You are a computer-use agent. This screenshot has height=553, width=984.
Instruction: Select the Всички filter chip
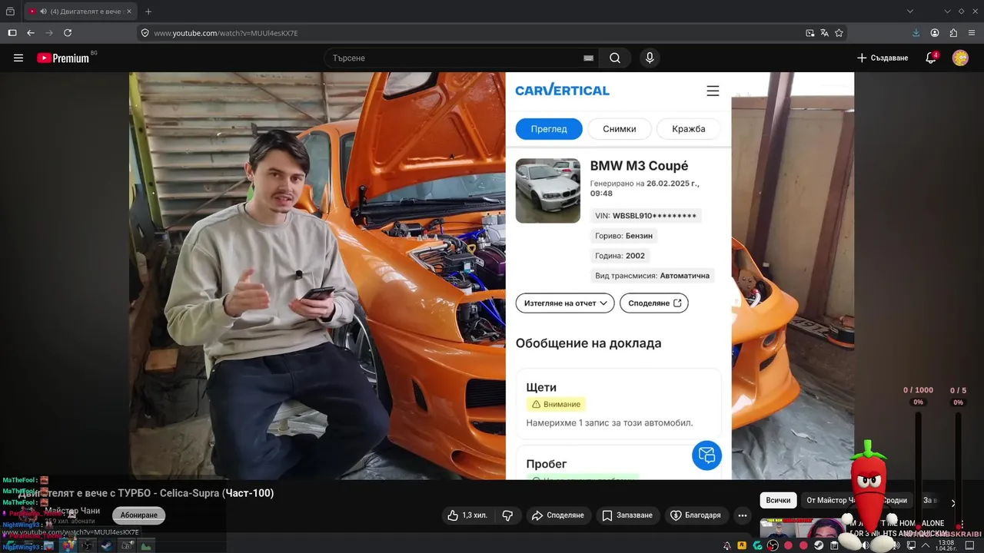coord(778,501)
